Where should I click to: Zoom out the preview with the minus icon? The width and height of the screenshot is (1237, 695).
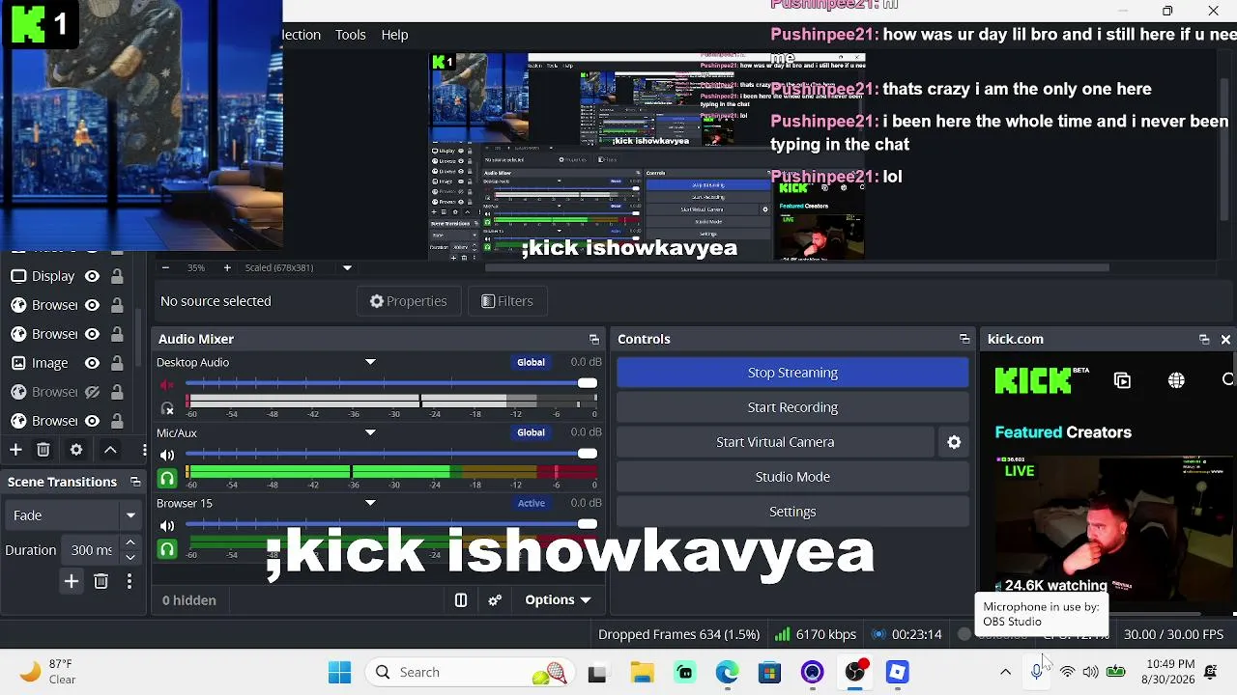[x=165, y=267]
